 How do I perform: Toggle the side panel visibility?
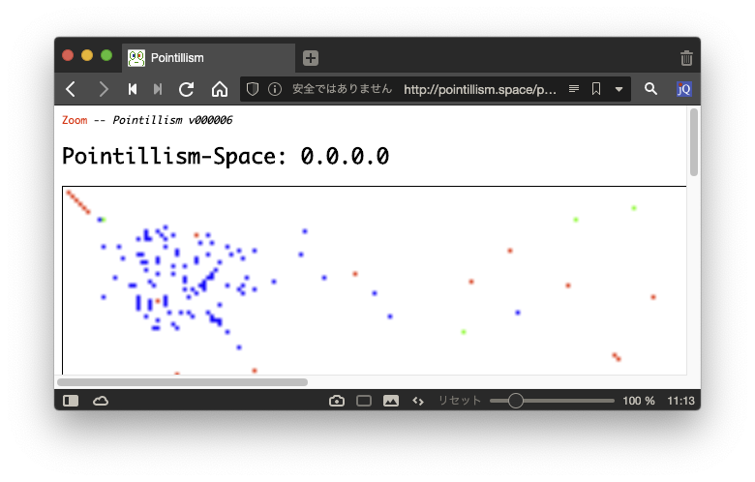tap(71, 401)
